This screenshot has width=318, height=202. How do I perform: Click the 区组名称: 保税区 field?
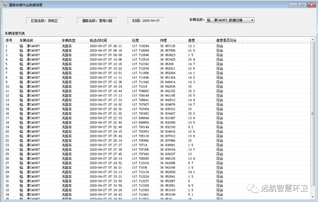pyautogui.click(x=44, y=21)
